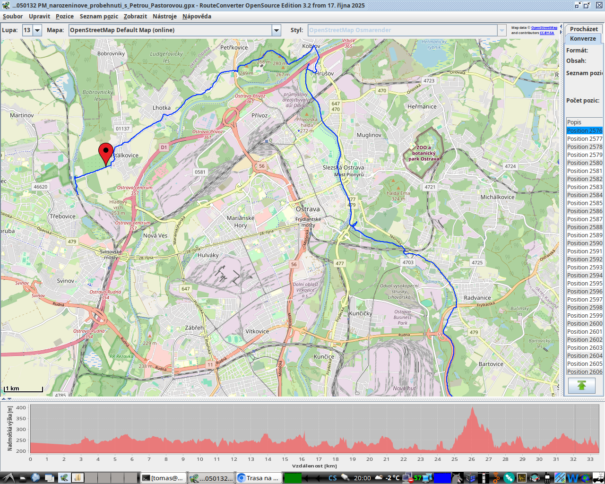The image size is (605, 484).
Task: Click the CC-BY-SA license link
Action: tap(547, 33)
